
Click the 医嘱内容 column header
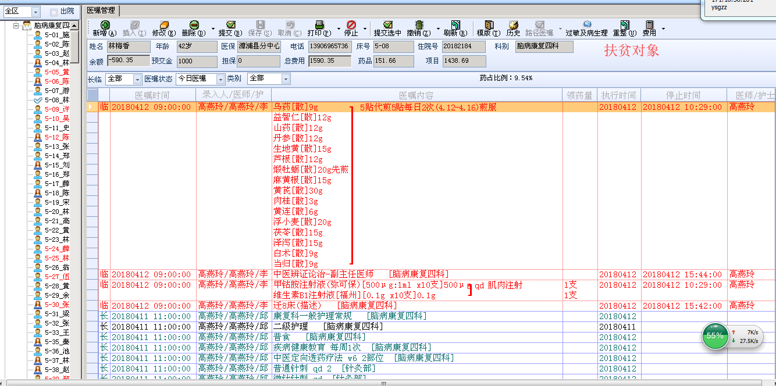coord(417,95)
